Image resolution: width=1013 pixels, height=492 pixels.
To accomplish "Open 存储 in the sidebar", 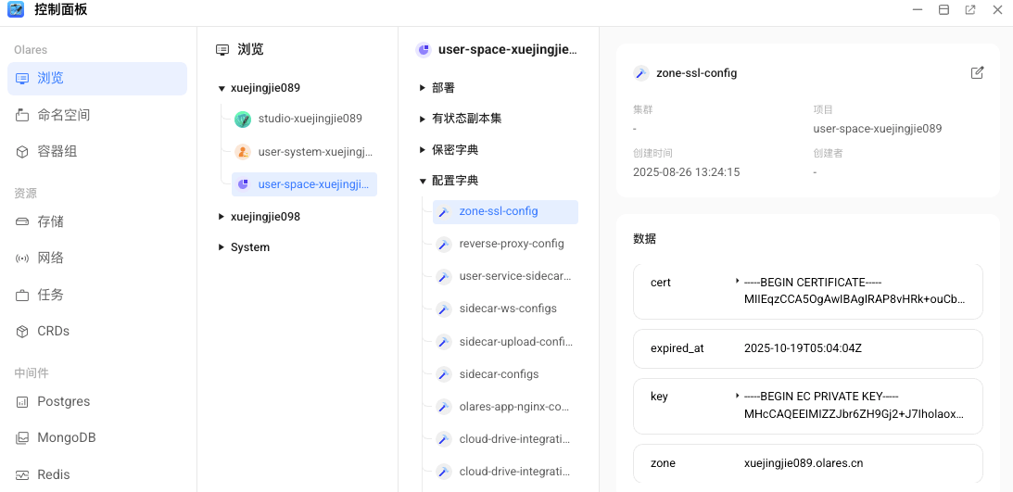I will click(50, 222).
